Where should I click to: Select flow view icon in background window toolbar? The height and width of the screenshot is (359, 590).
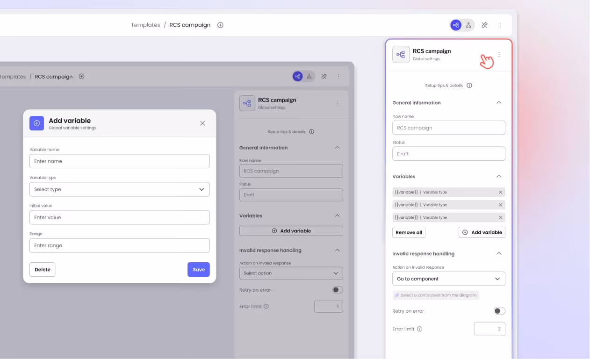(298, 76)
